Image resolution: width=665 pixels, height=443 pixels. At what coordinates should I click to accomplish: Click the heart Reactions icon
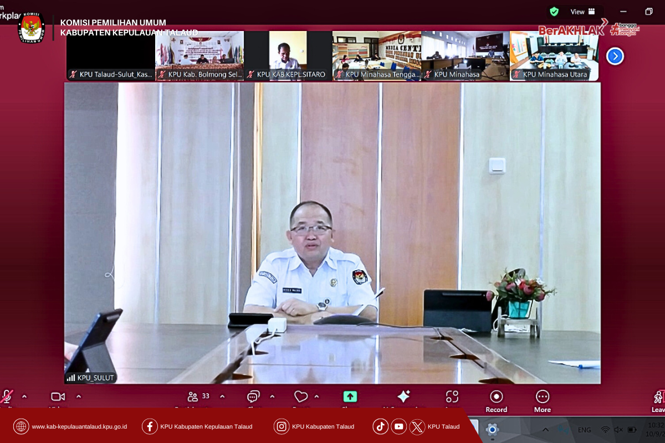(x=301, y=397)
